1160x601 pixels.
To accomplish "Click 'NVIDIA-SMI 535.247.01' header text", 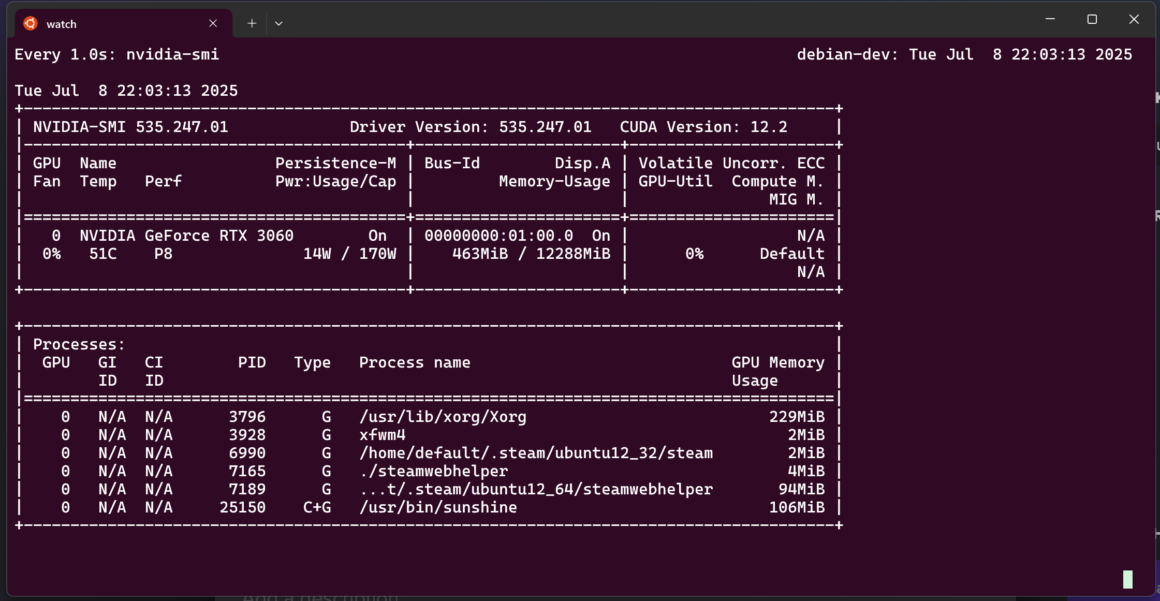I will click(130, 127).
